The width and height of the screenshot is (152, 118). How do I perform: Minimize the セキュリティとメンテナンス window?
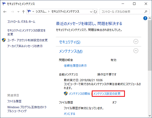[x=123, y=4]
